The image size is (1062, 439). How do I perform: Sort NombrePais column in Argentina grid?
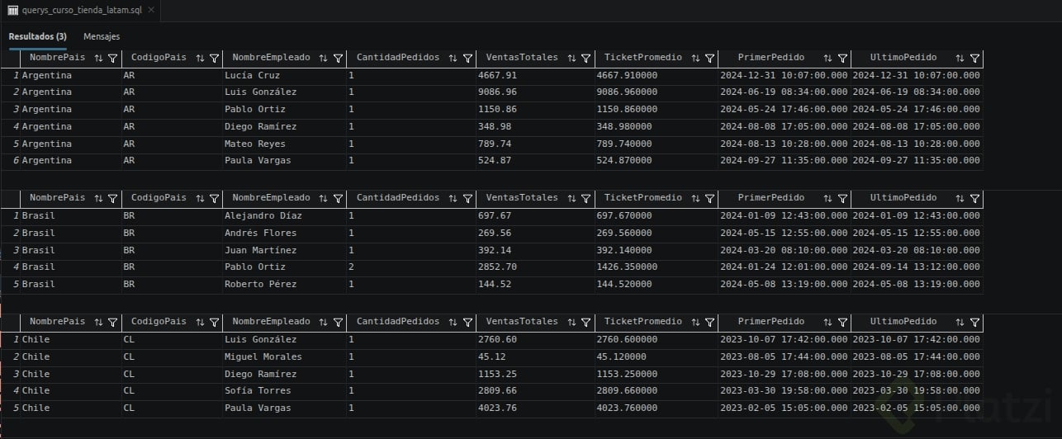click(99, 59)
